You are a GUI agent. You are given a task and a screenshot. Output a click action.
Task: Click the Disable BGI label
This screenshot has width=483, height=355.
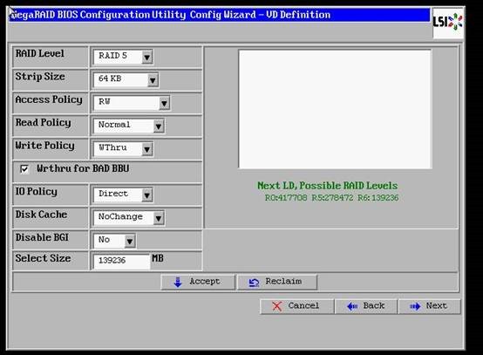[42, 237]
